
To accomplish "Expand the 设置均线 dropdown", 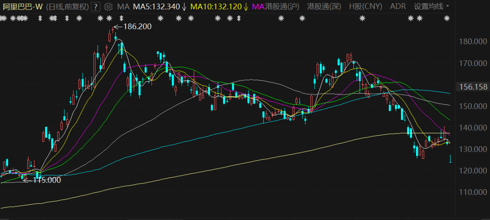I will [431, 7].
